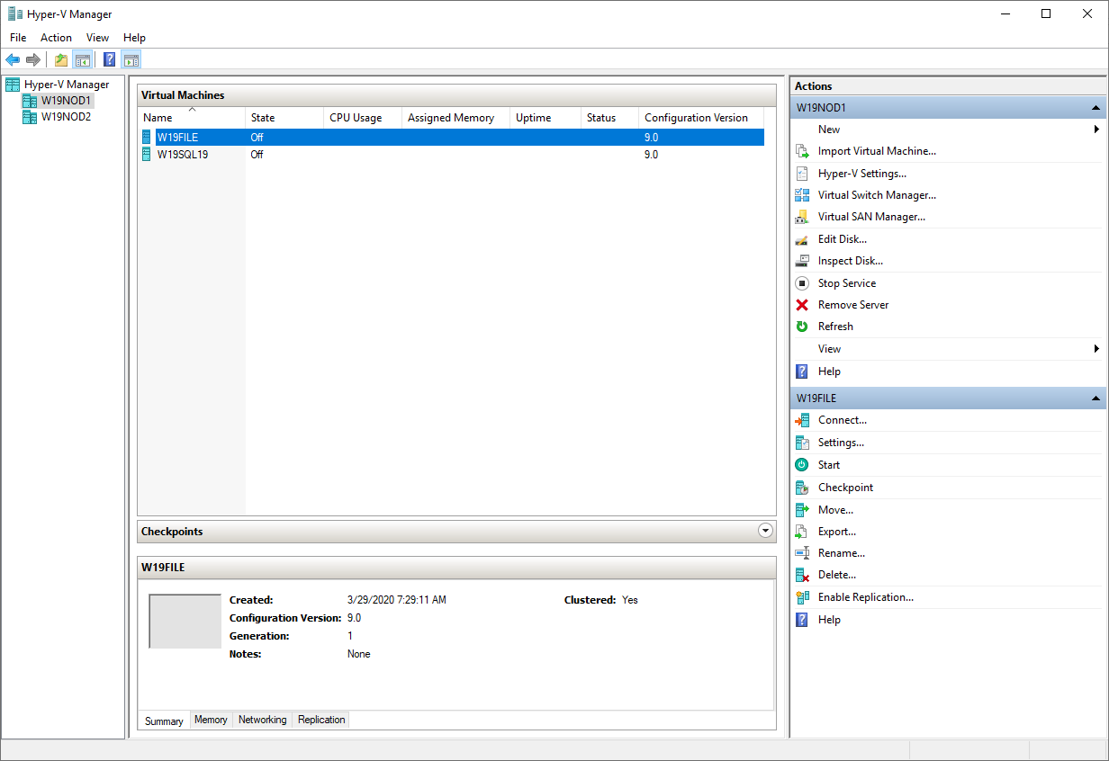Open the Help menu in menu bar
This screenshot has width=1109, height=761.
coord(134,38)
